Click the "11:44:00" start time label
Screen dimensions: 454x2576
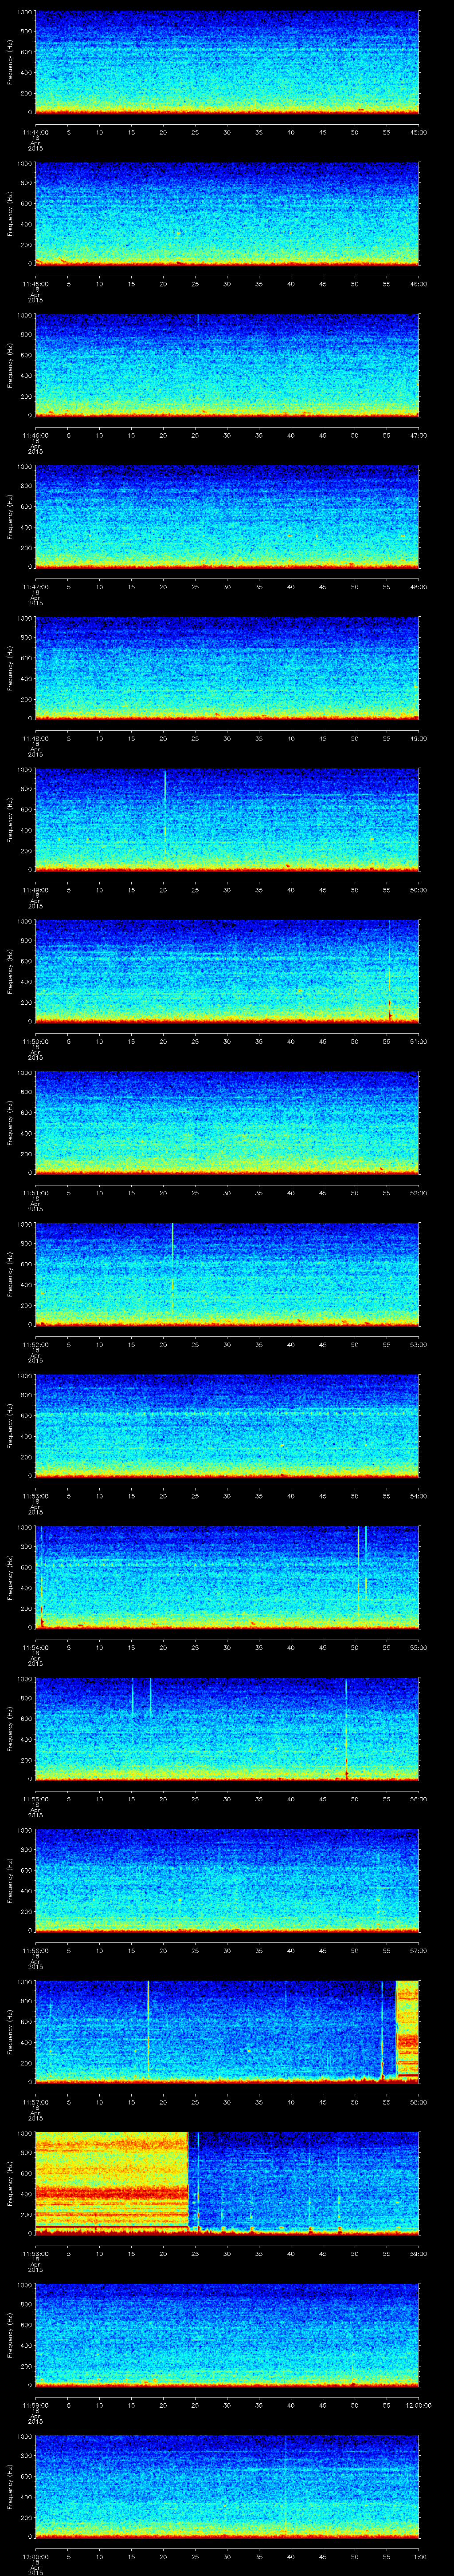pos(35,132)
